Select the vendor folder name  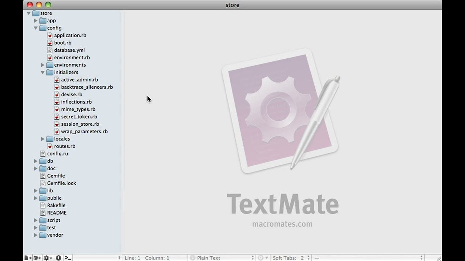point(55,235)
